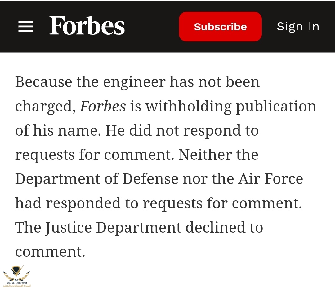Click the final word comment. of paragraph
The image size is (335, 288).
[x=50, y=252]
